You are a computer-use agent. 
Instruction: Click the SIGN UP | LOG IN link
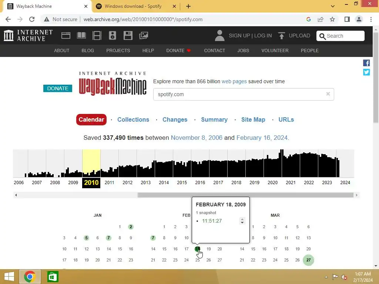(x=250, y=35)
